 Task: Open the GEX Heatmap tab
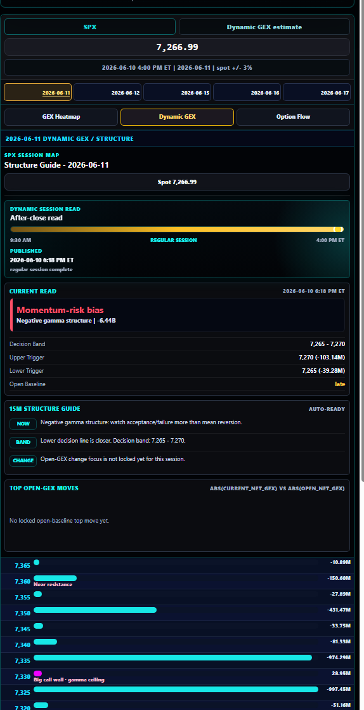tap(61, 117)
